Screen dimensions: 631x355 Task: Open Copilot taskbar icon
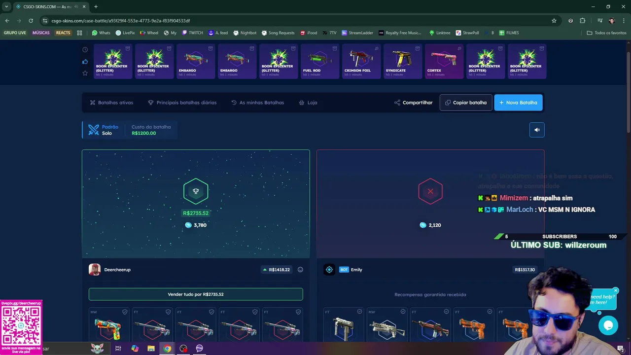coord(135,349)
